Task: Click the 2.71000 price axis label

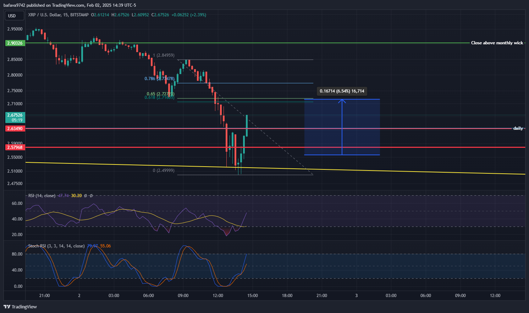Action: point(15,104)
